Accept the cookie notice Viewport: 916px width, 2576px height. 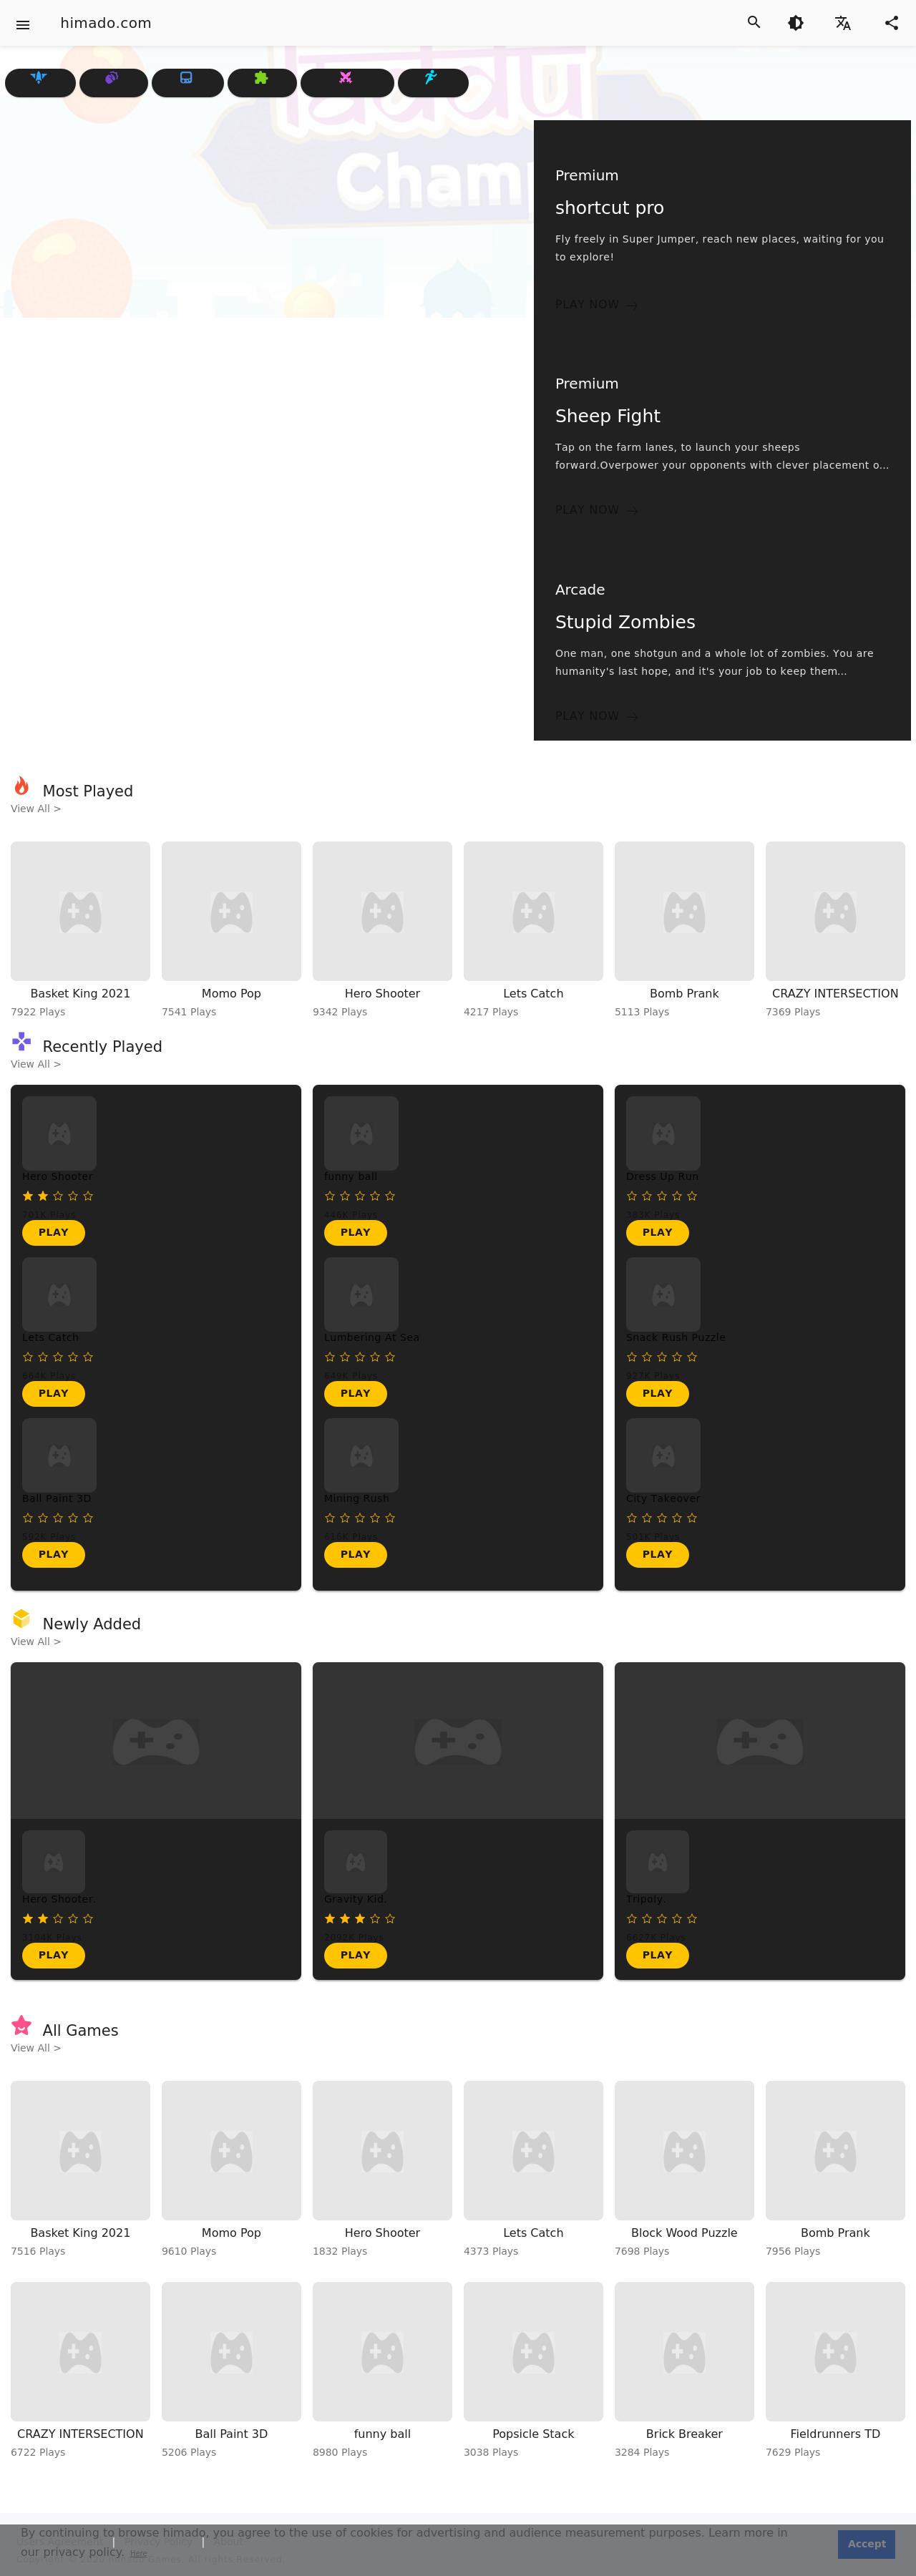[866, 2543]
